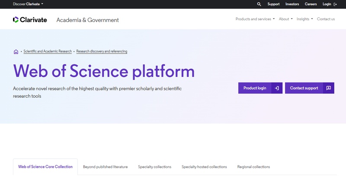Click the Contact support person icon

pos(329,88)
